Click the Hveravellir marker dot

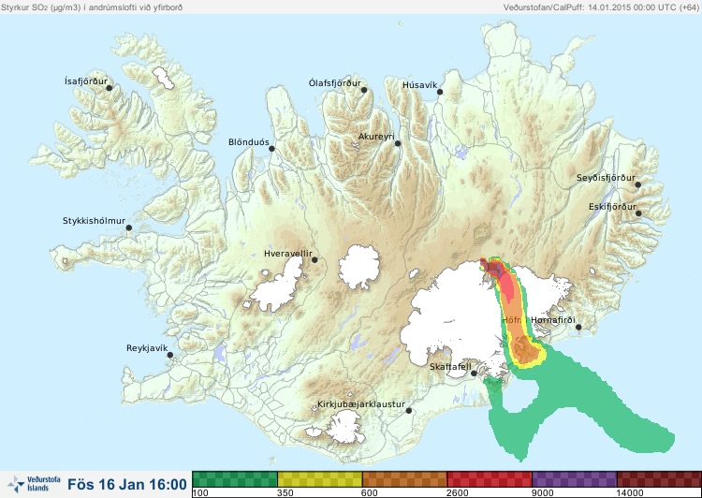[314, 259]
